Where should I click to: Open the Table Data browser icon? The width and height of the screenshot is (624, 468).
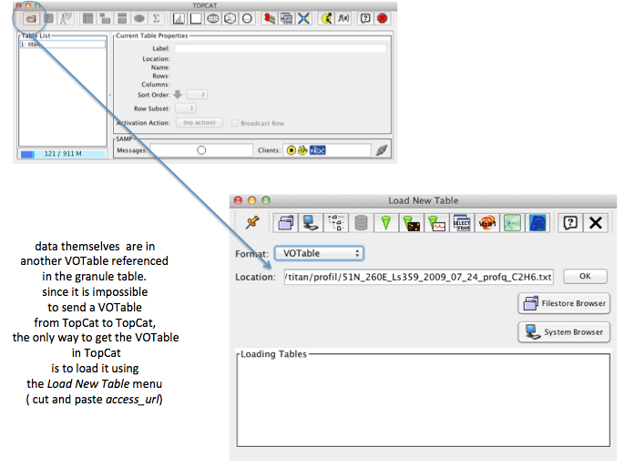coord(88,18)
